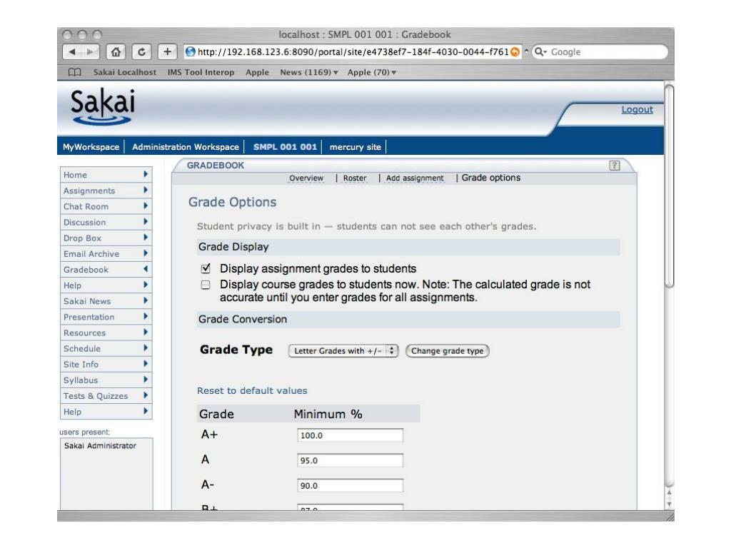Open Chat Room in the sidebar
The height and width of the screenshot is (548, 731).
[x=106, y=206]
